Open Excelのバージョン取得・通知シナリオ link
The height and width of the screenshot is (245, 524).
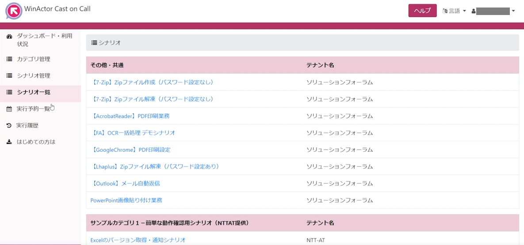(138, 240)
